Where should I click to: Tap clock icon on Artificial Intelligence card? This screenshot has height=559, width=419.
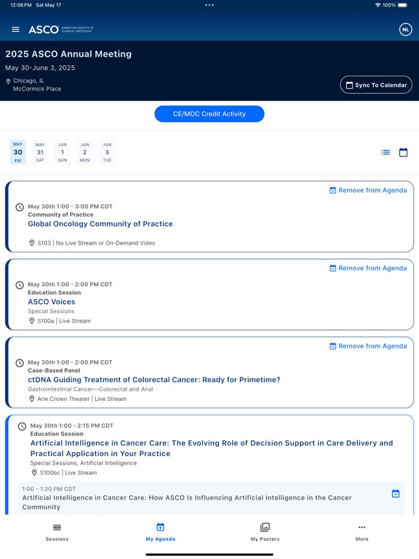point(22,427)
